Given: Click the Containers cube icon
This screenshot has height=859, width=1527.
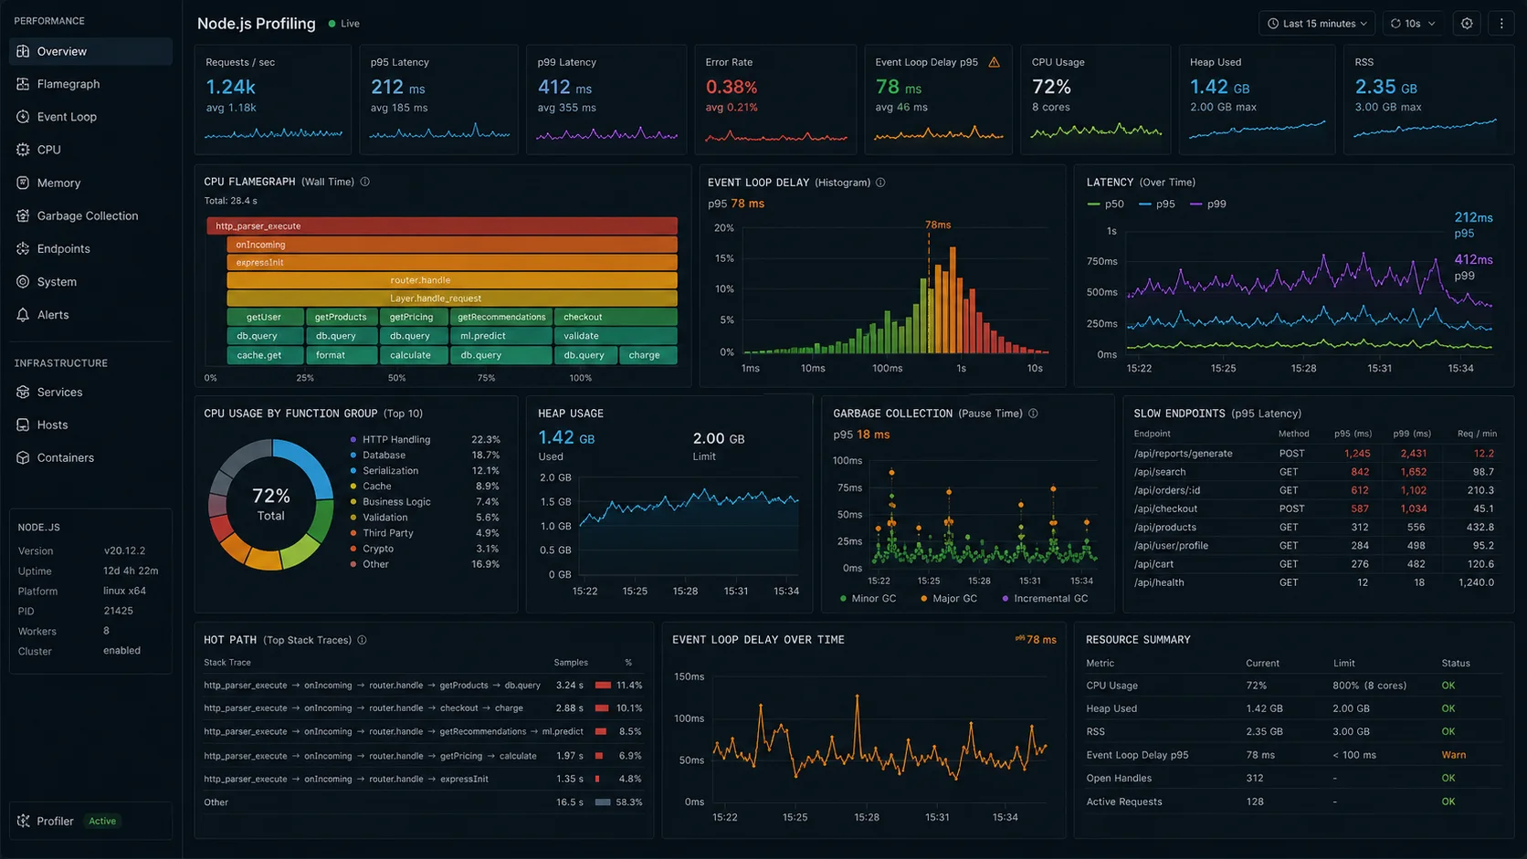Looking at the screenshot, I should (23, 457).
